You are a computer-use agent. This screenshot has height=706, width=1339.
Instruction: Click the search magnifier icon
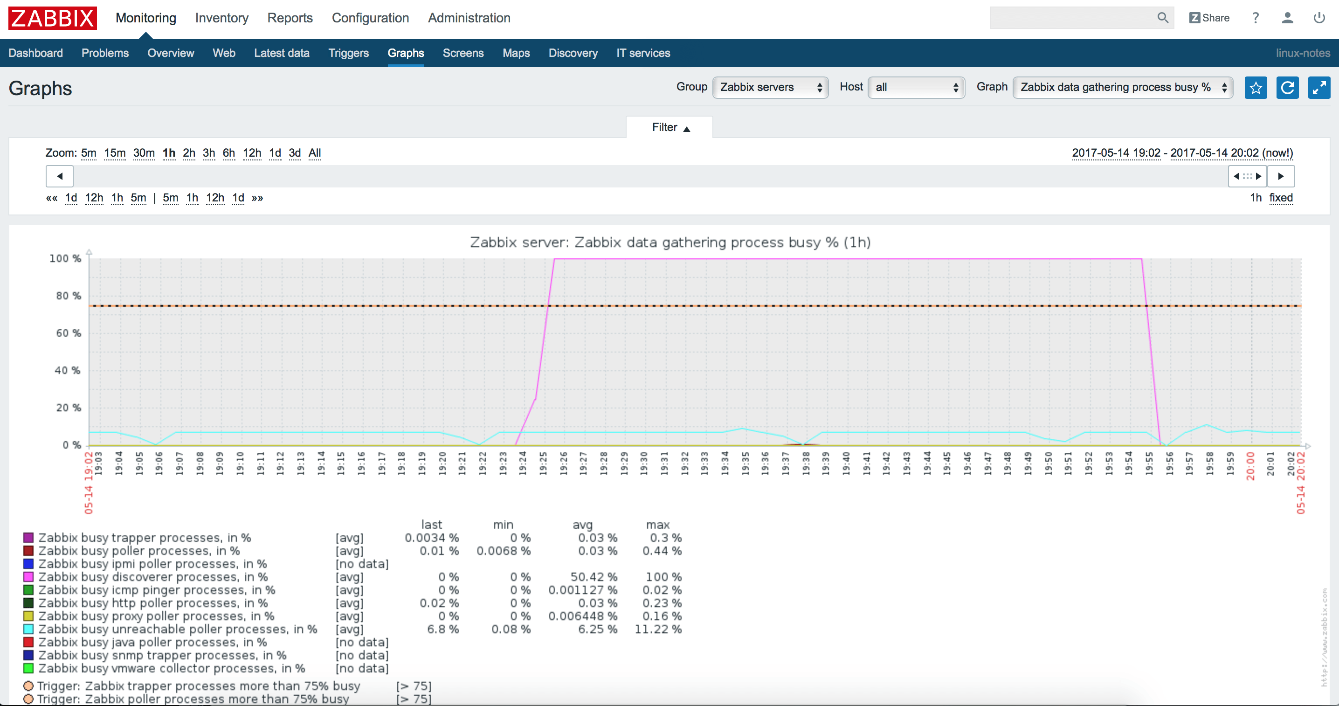(1163, 18)
